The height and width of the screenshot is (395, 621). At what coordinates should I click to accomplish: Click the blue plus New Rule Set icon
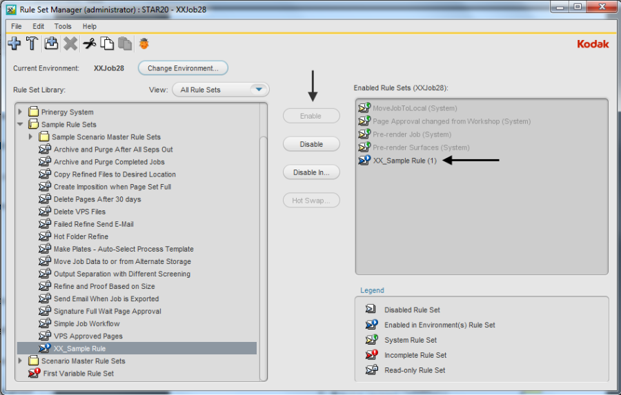(x=14, y=43)
